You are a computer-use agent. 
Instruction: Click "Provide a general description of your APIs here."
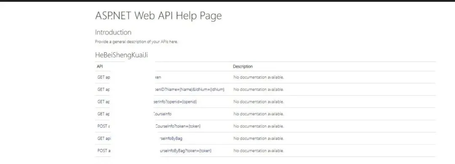136,42
